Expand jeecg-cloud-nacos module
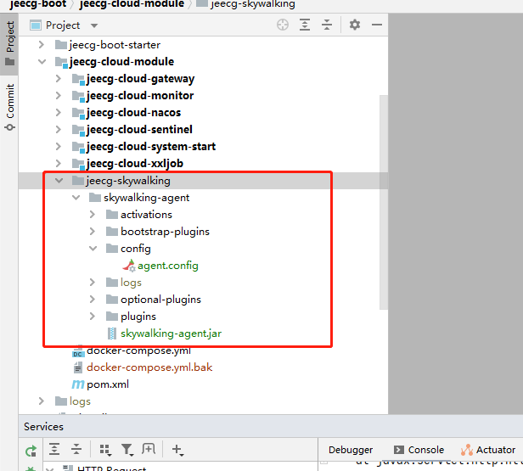This screenshot has height=471, width=523. tap(59, 113)
